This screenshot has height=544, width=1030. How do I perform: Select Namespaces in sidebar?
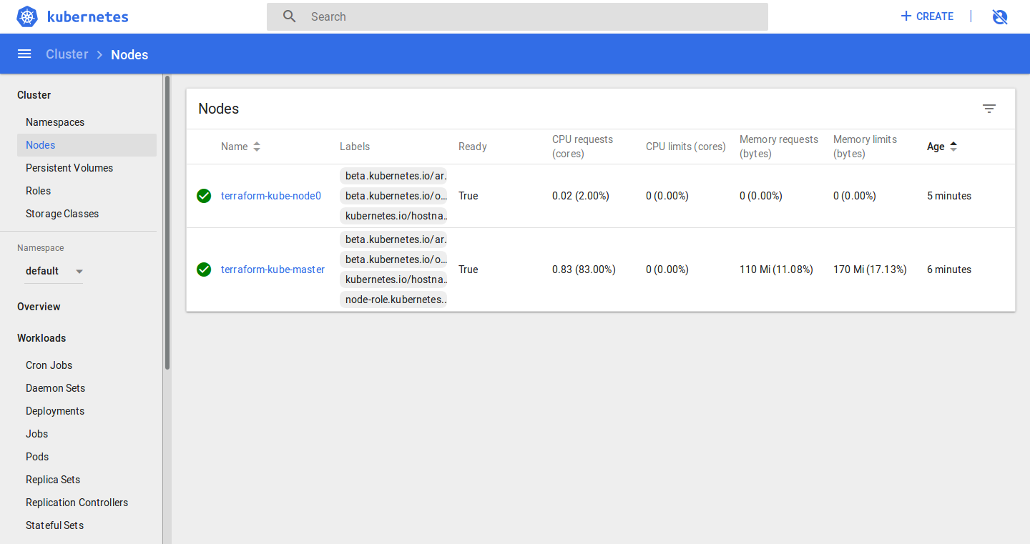click(x=55, y=122)
